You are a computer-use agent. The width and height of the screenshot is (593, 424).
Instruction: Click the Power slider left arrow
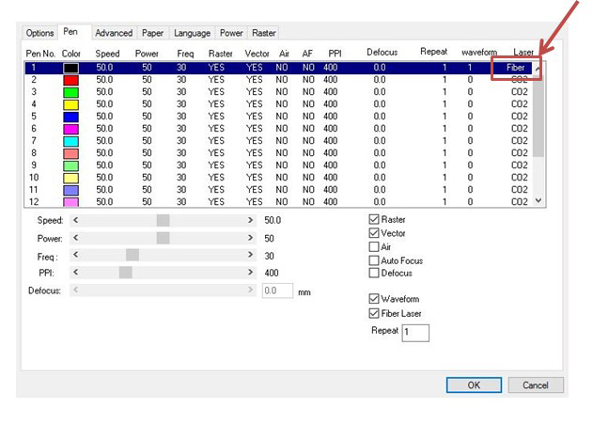click(x=76, y=238)
